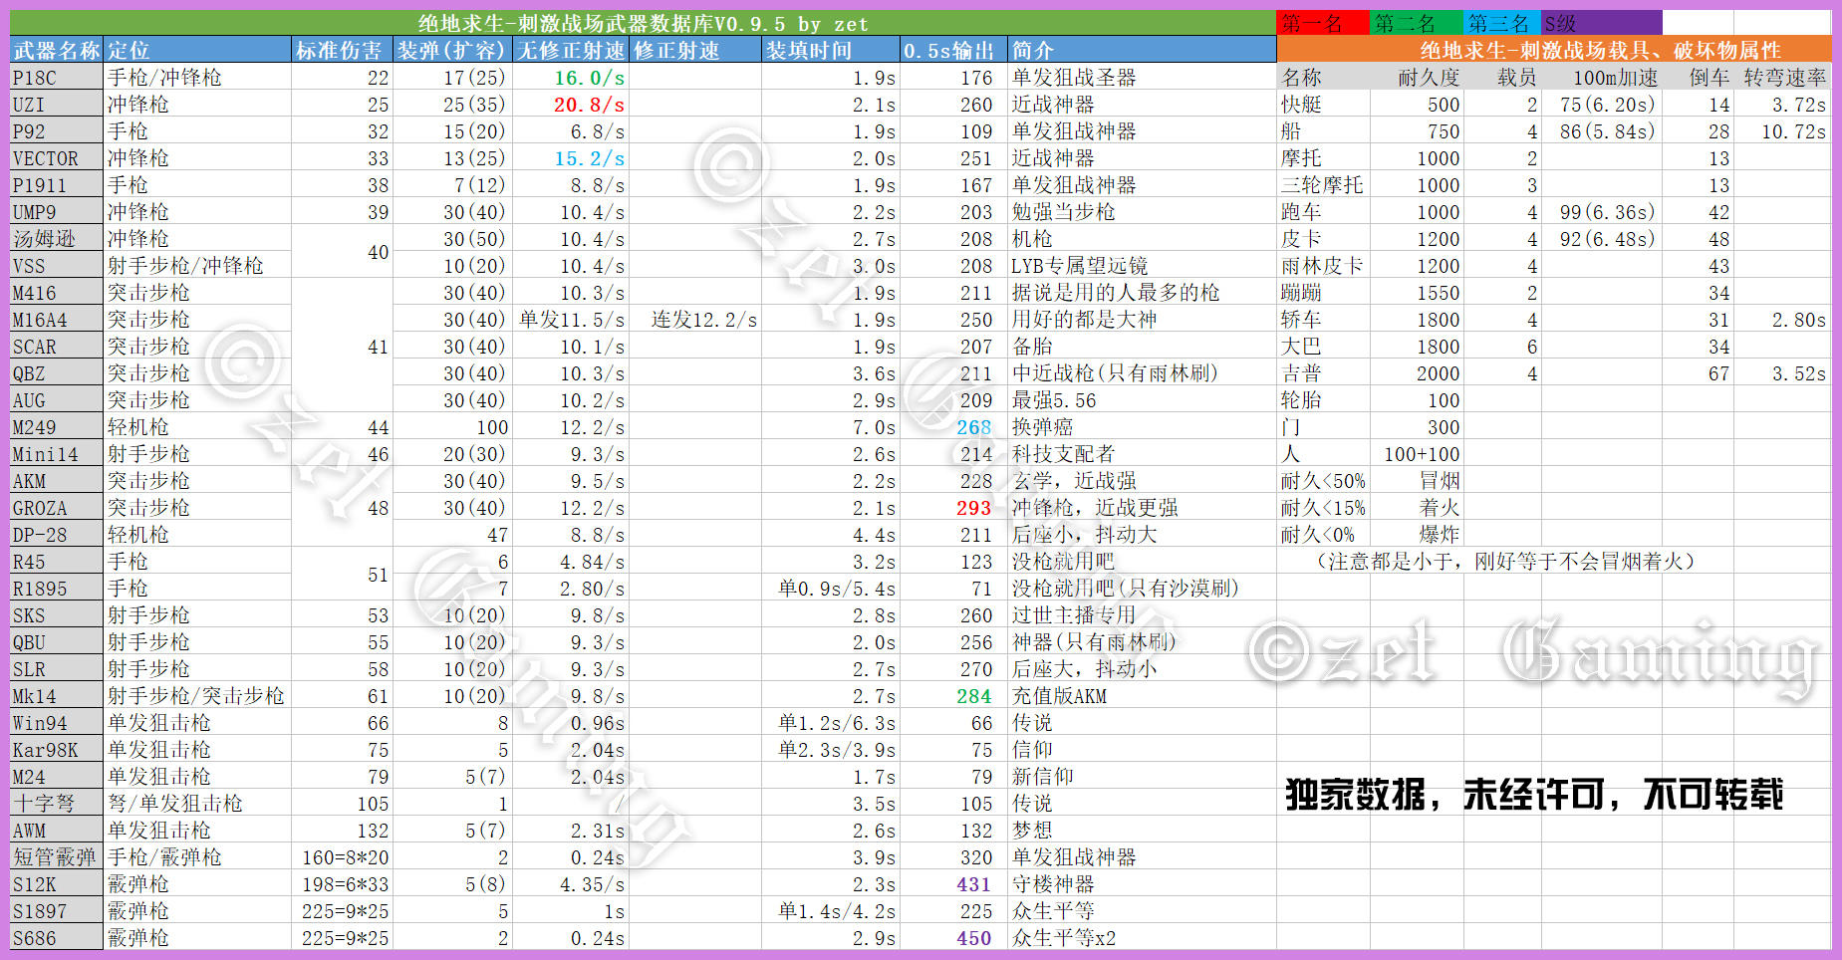Click the P18C weapon name cell
Viewport: 1842px width, 960px height.
coord(57,78)
